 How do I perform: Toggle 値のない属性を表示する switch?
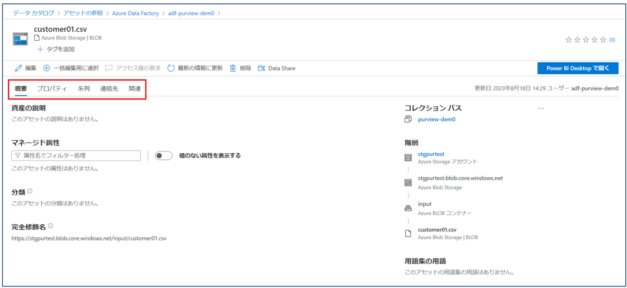(x=164, y=155)
